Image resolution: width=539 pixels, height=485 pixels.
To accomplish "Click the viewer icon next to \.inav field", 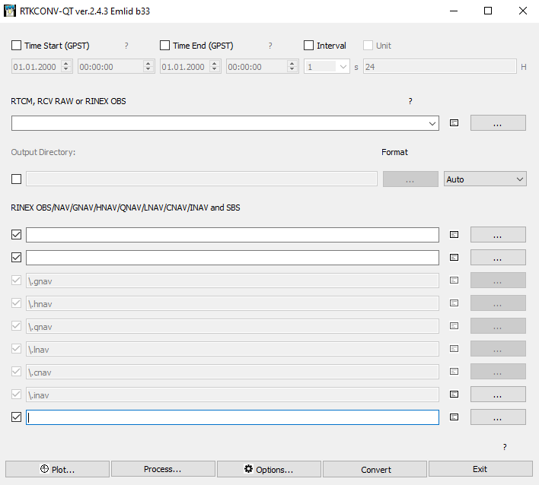I will coord(454,394).
